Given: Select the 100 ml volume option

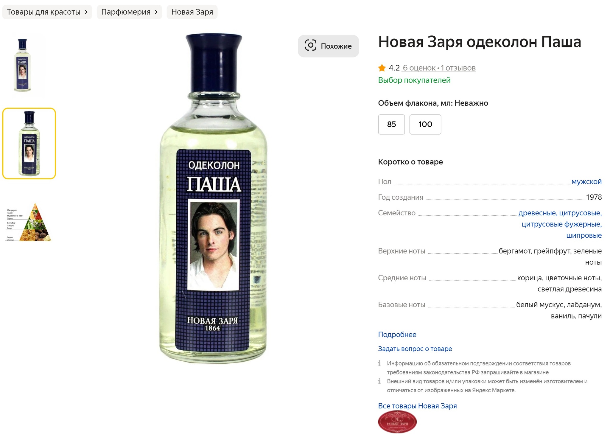Looking at the screenshot, I should tap(425, 124).
